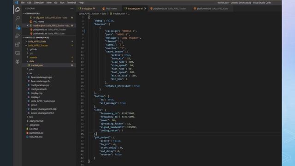Open the View menu
This screenshot has width=295, height=166.
pyautogui.click(x=49, y=3)
